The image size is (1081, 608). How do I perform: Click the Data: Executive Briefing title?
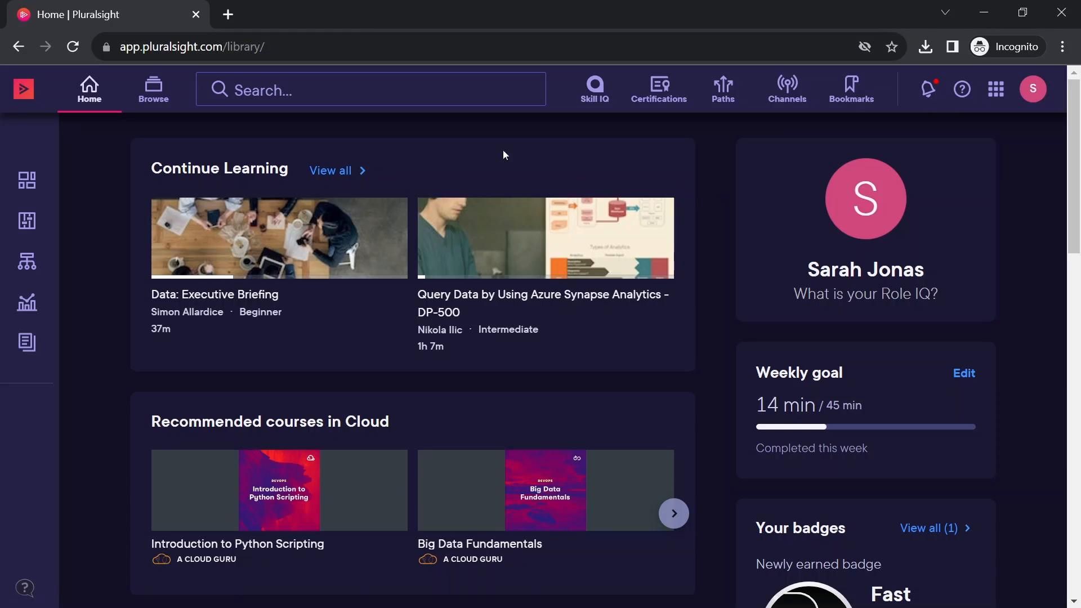click(215, 294)
